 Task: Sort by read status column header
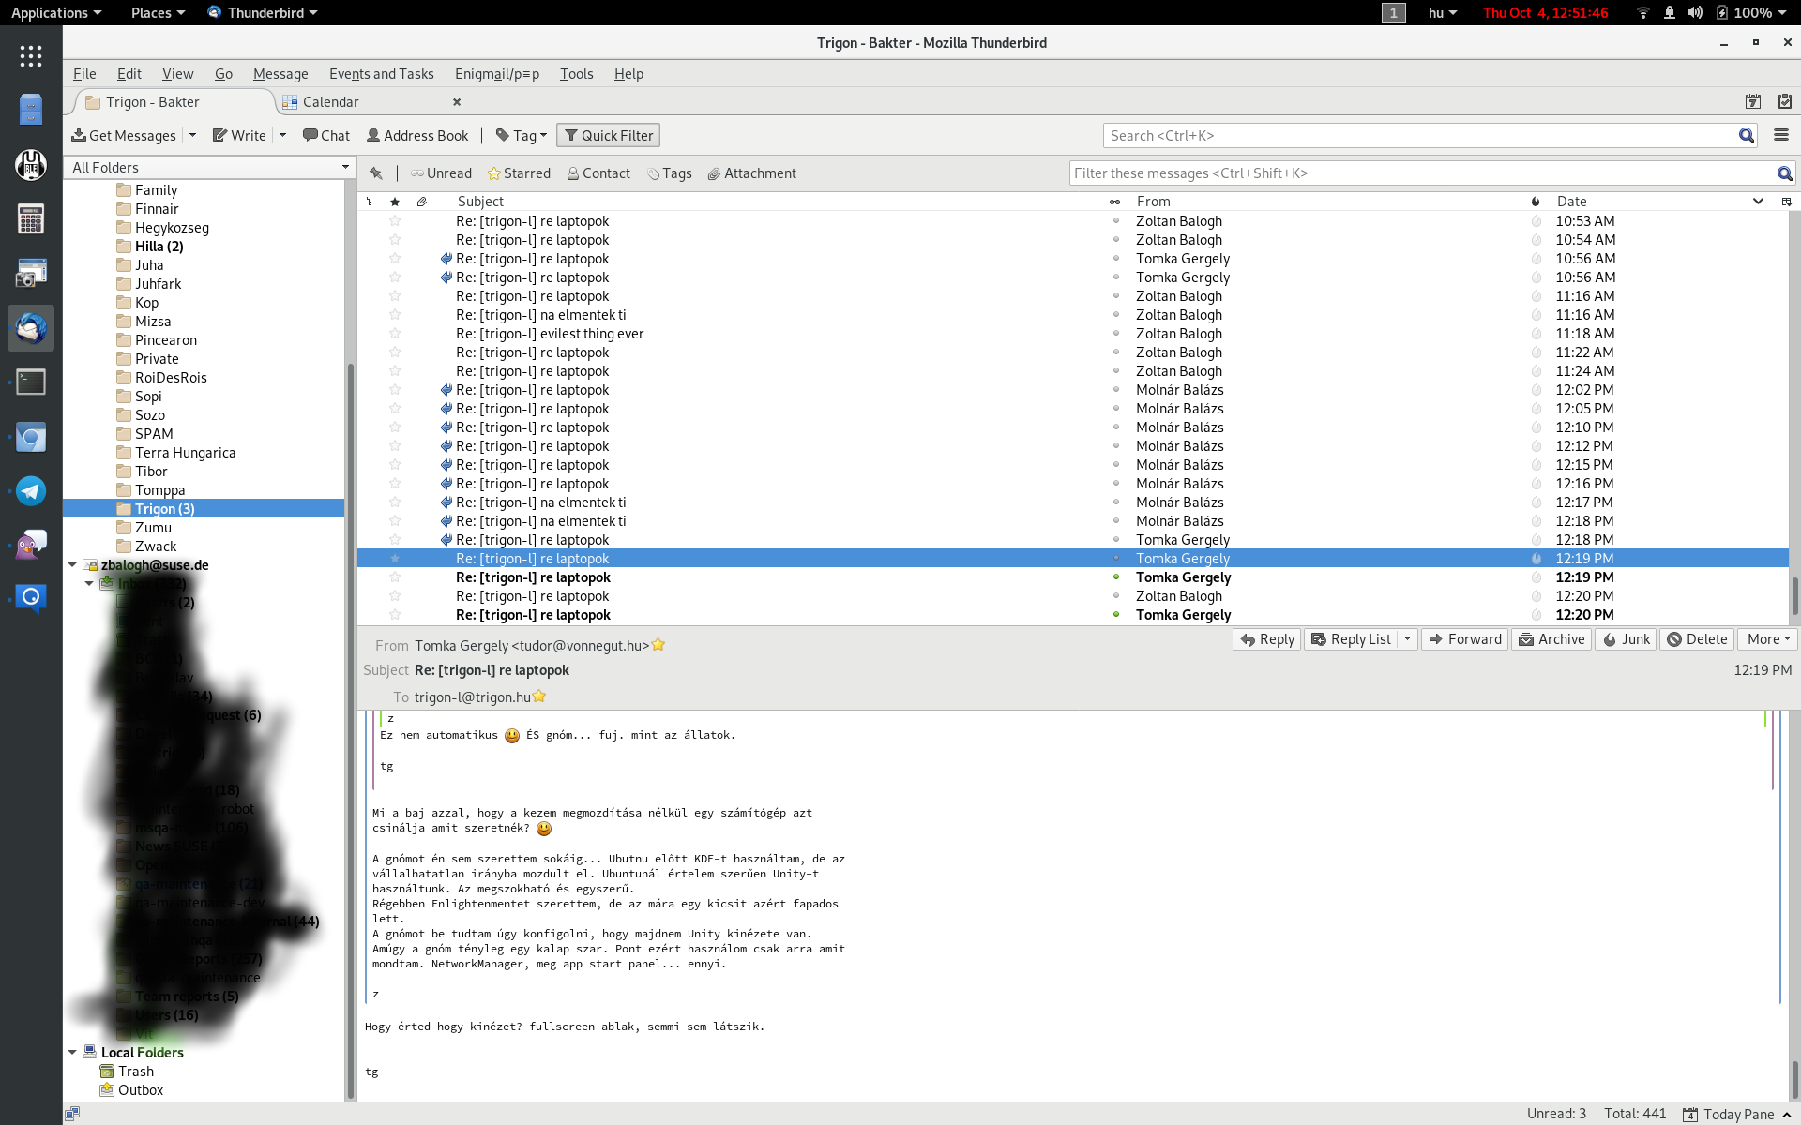pos(1114,202)
